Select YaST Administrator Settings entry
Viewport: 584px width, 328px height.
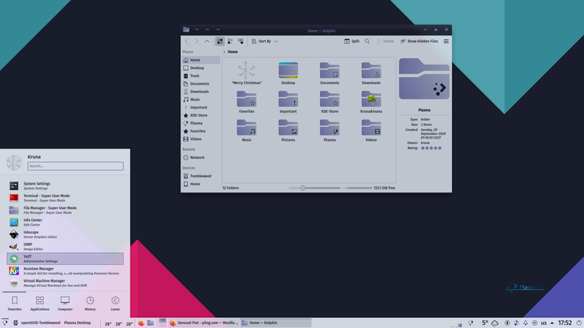[x=65, y=258]
